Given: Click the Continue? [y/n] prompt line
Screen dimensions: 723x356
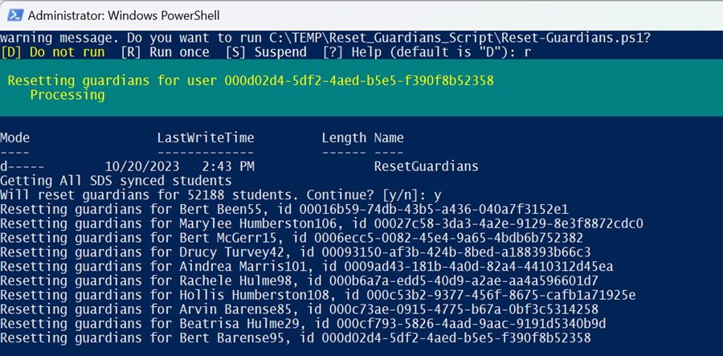Looking at the screenshot, I should tap(221, 195).
